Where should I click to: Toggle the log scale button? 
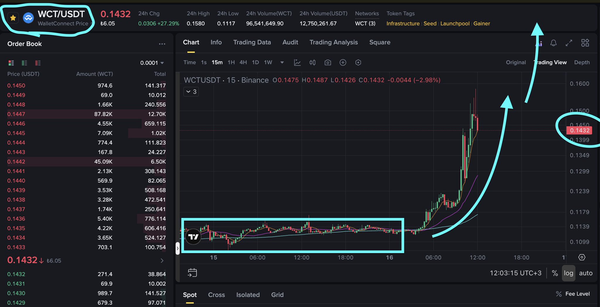point(568,273)
